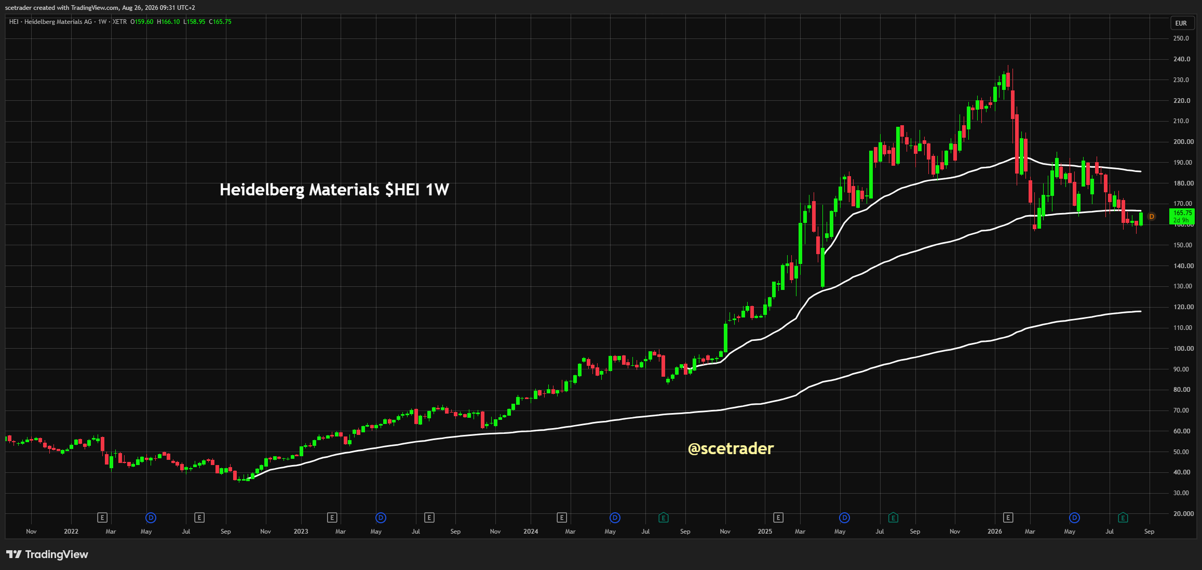Screen dimensions: 1202x570
Task: Click the HEI Heidelberg Materials AG symbol title
Action: click(50, 22)
